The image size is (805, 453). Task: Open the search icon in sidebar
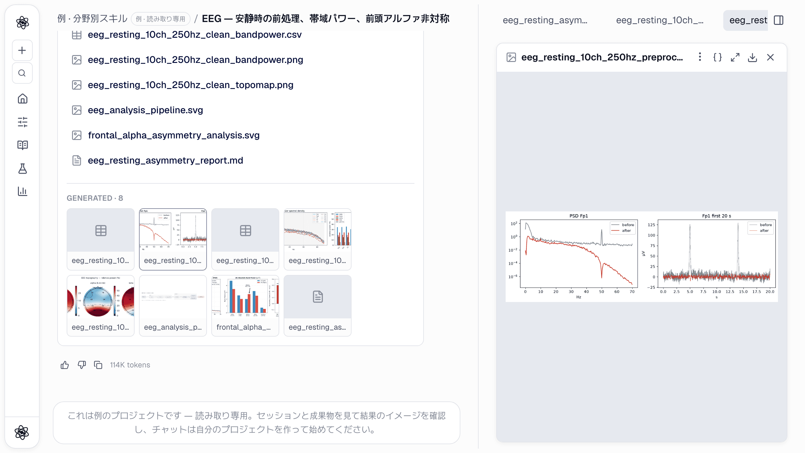click(22, 73)
